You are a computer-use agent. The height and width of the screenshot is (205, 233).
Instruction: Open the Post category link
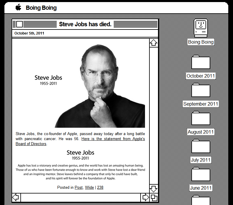pos(79,188)
